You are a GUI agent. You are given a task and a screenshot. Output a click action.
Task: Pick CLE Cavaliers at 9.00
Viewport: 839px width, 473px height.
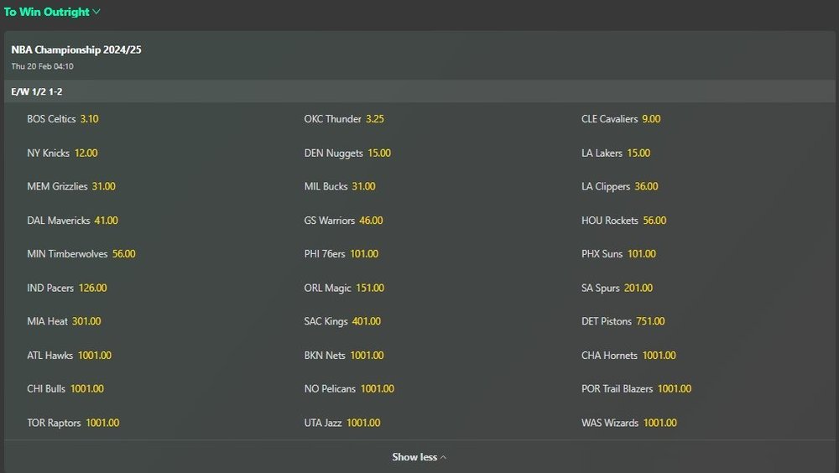(x=651, y=119)
